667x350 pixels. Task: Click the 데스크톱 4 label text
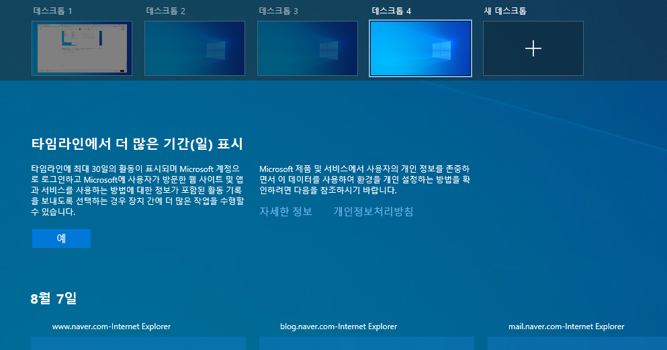[x=392, y=11]
